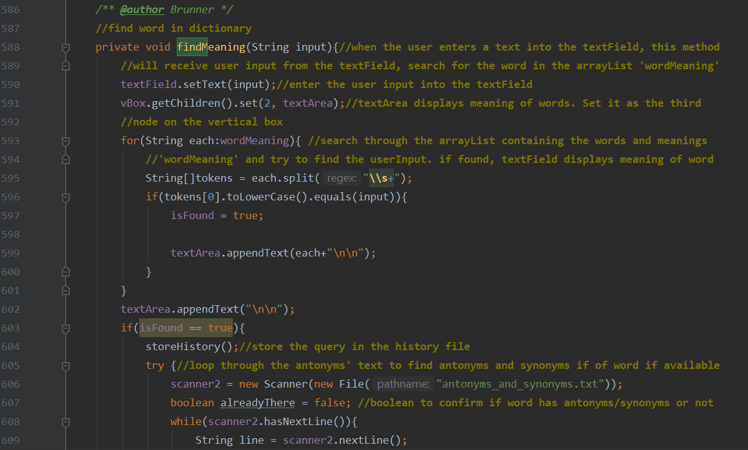Image resolution: width=748 pixels, height=450 pixels.
Task: Click the wordMeaning variable in the for loop
Action: click(254, 140)
